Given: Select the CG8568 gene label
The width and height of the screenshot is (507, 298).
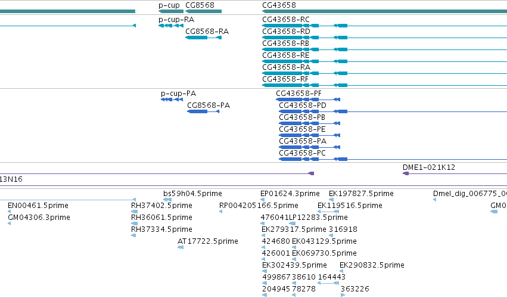Looking at the screenshot, I should [x=200, y=5].
